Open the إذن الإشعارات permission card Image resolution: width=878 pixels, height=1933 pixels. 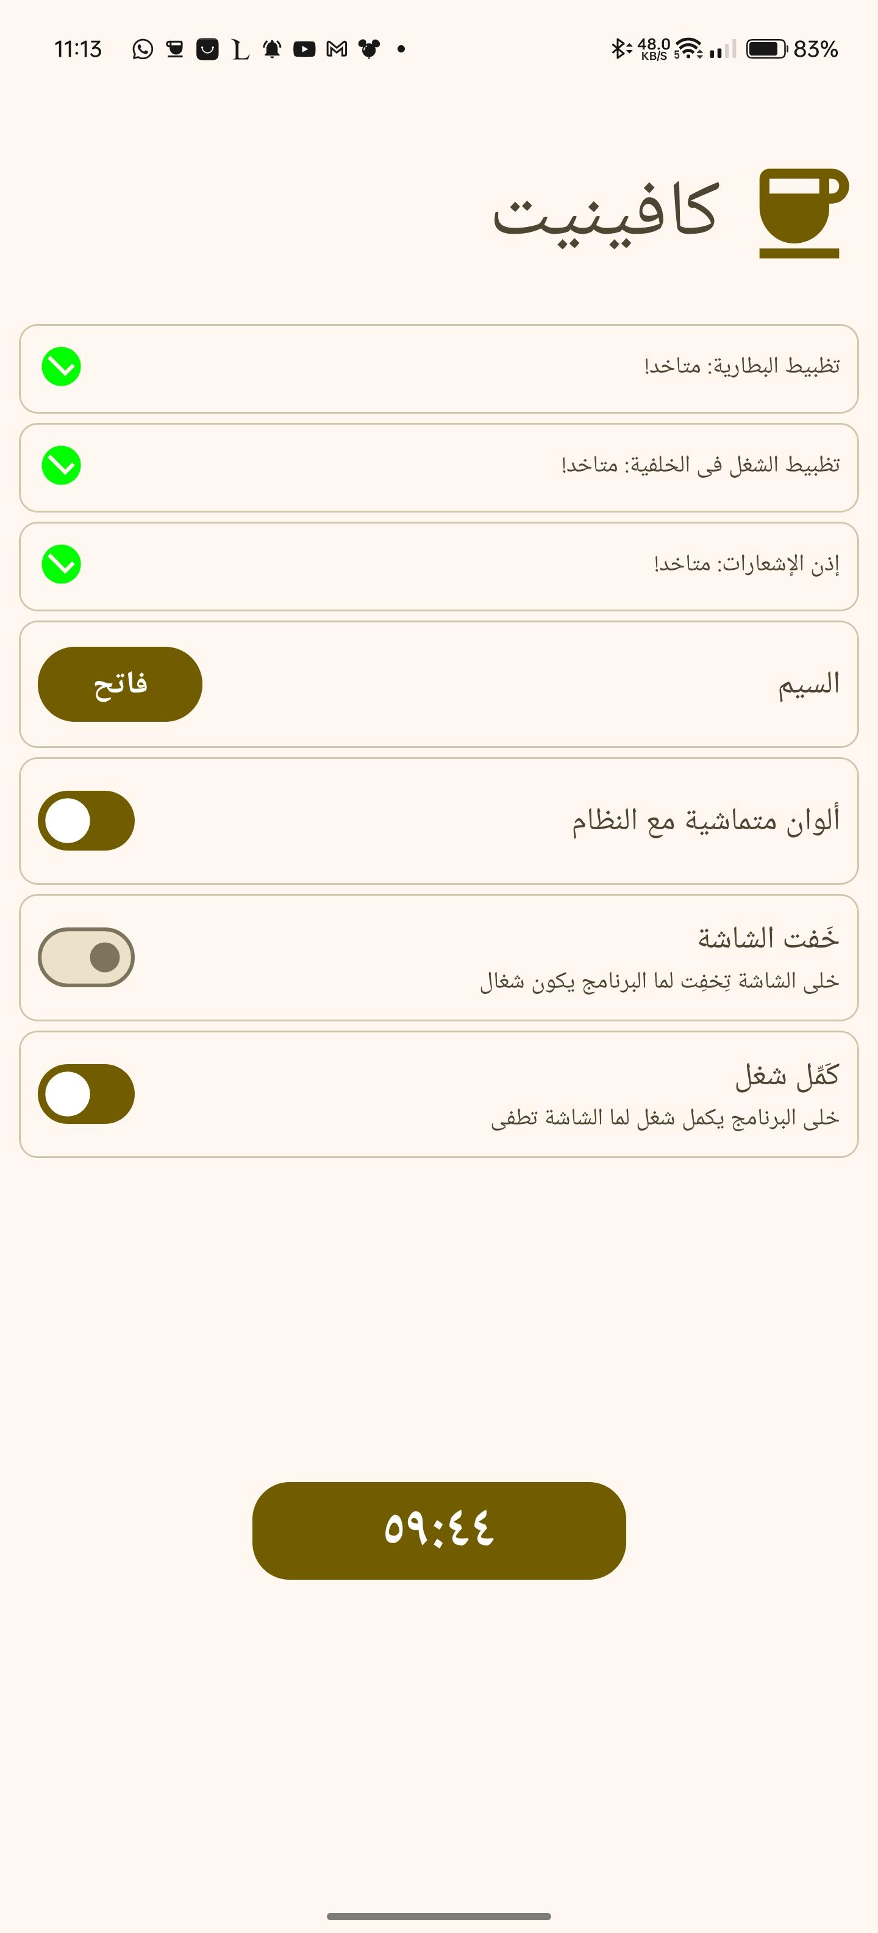pyautogui.click(x=438, y=567)
